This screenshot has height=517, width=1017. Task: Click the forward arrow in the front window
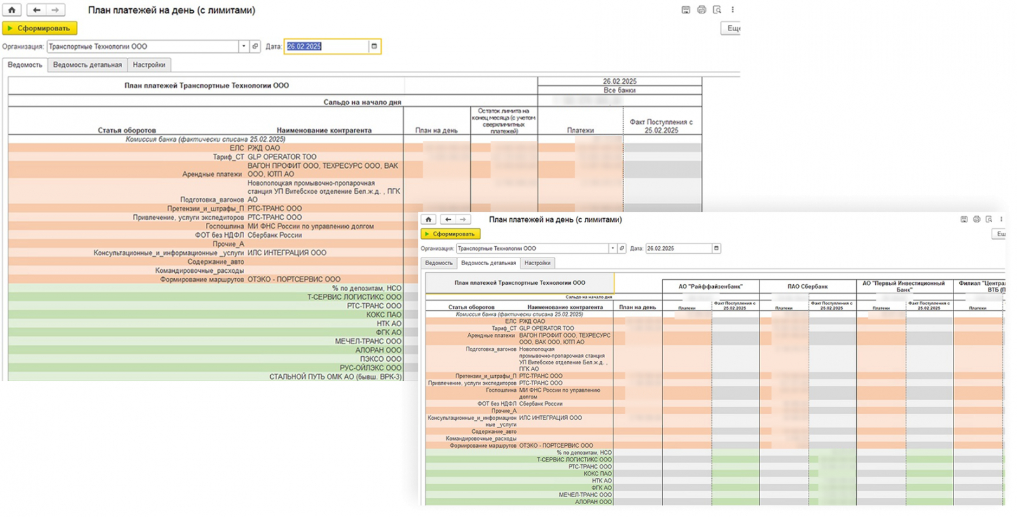point(463,219)
